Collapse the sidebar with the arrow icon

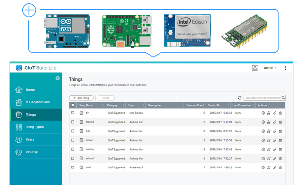[x=57, y=78]
